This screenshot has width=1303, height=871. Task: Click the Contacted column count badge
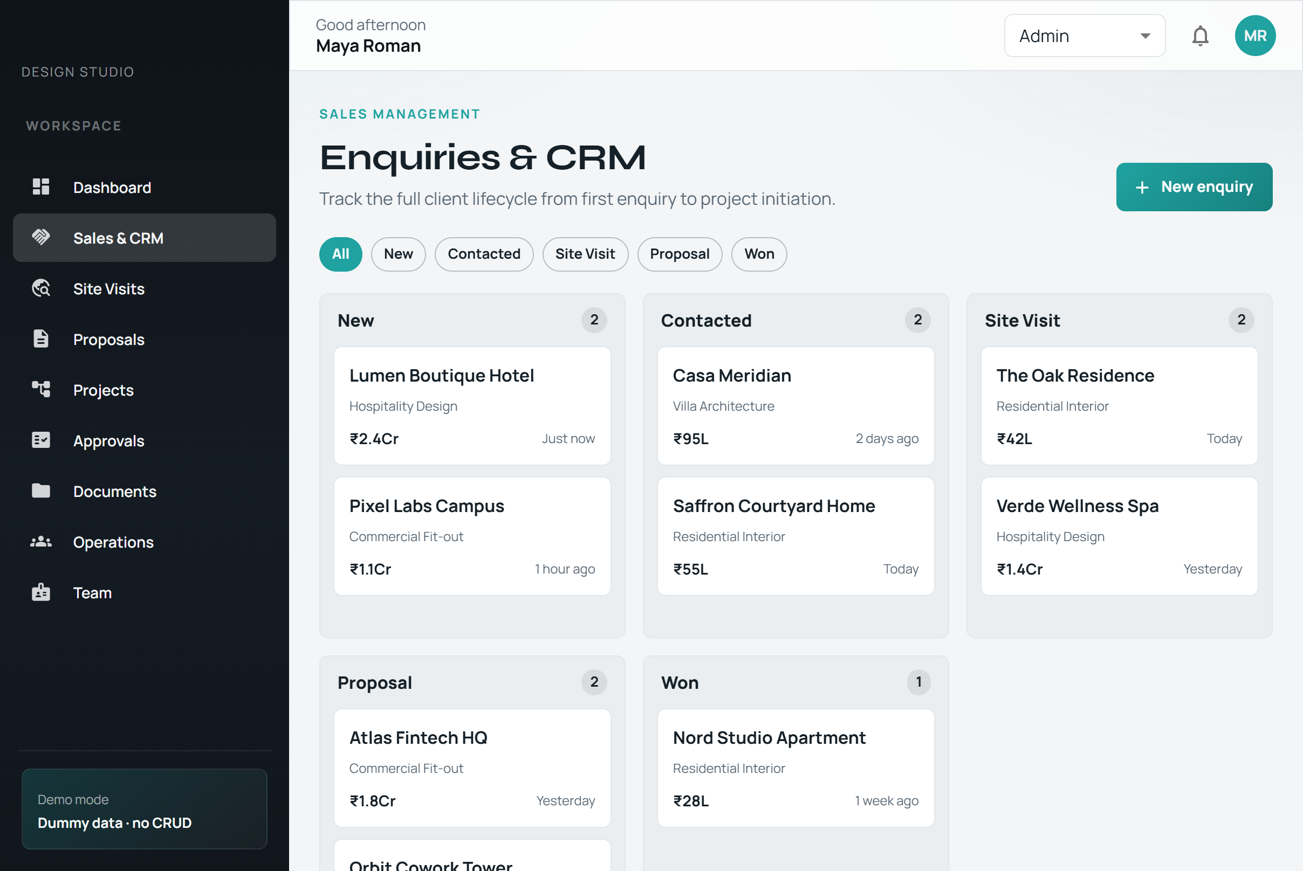918,320
